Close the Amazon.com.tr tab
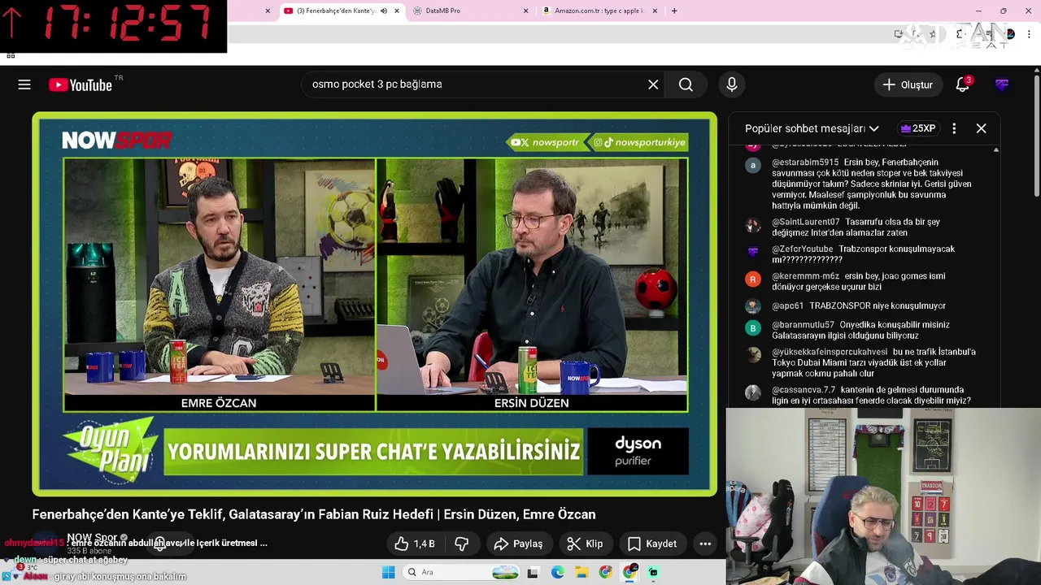 click(x=656, y=11)
